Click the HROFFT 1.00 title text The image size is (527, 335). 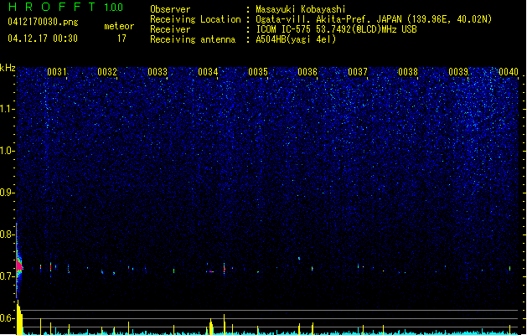66,7
